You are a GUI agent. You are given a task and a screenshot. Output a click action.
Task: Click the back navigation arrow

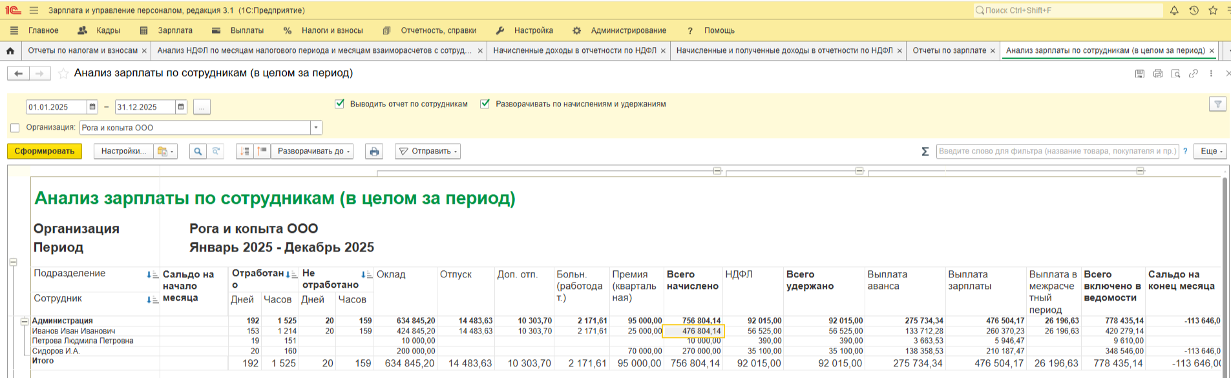tap(18, 74)
